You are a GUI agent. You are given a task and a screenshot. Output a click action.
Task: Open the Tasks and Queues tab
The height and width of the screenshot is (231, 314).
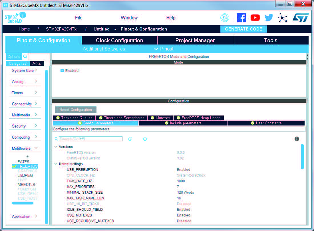click(74, 118)
